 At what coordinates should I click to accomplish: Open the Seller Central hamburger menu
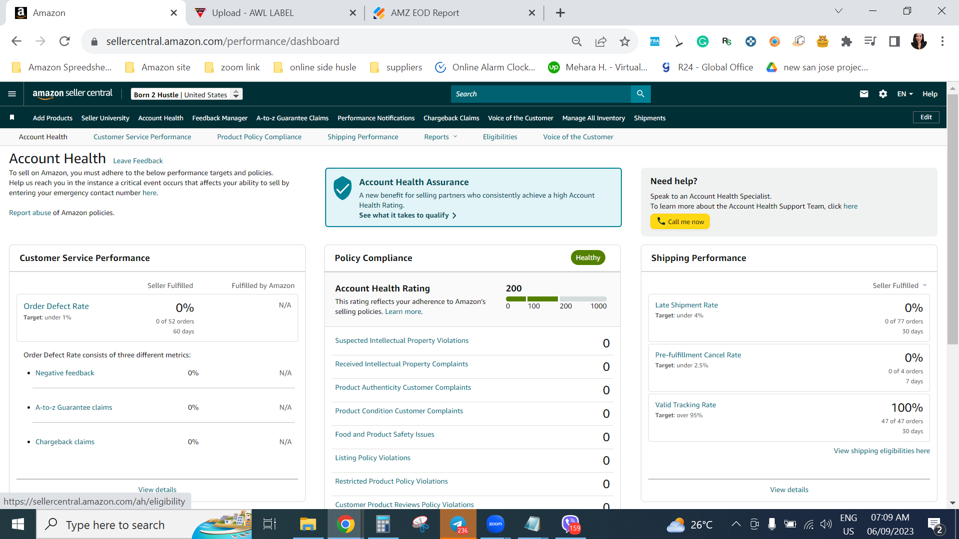(12, 94)
